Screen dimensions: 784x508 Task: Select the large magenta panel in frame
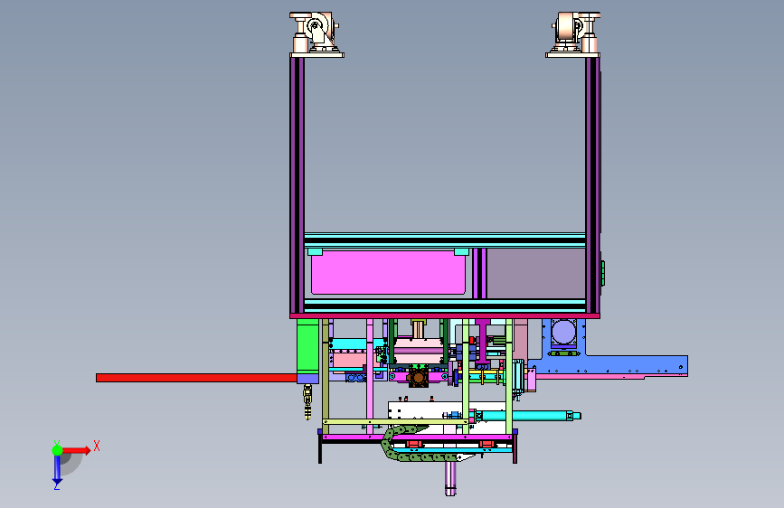(x=388, y=272)
